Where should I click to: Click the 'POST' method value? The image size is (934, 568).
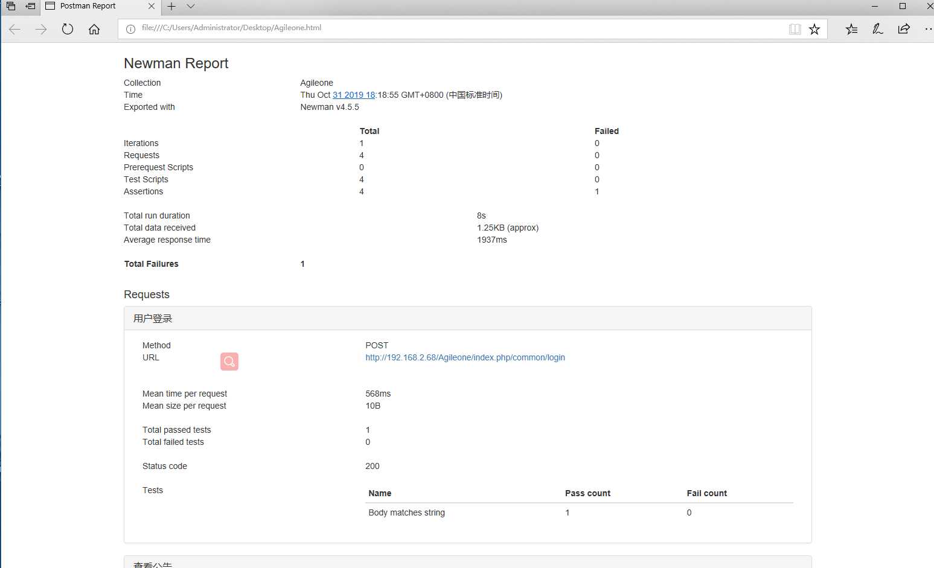pos(377,345)
